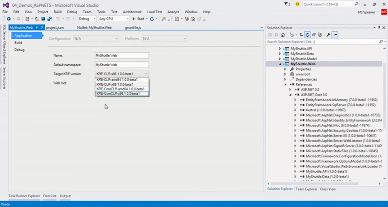The height and width of the screenshot is (207, 388).
Task: Switch to Class View tab
Action: point(328,189)
